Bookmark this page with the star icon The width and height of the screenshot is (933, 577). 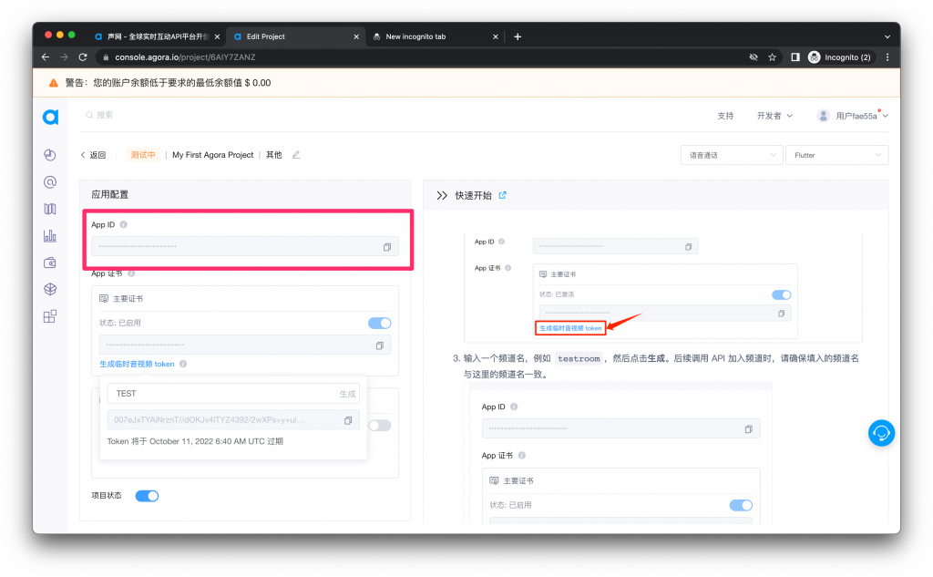[773, 57]
